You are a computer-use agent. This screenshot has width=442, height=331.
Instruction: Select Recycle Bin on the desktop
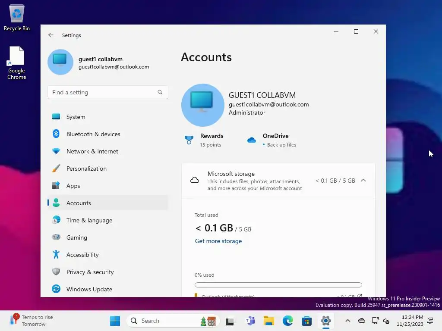[17, 17]
